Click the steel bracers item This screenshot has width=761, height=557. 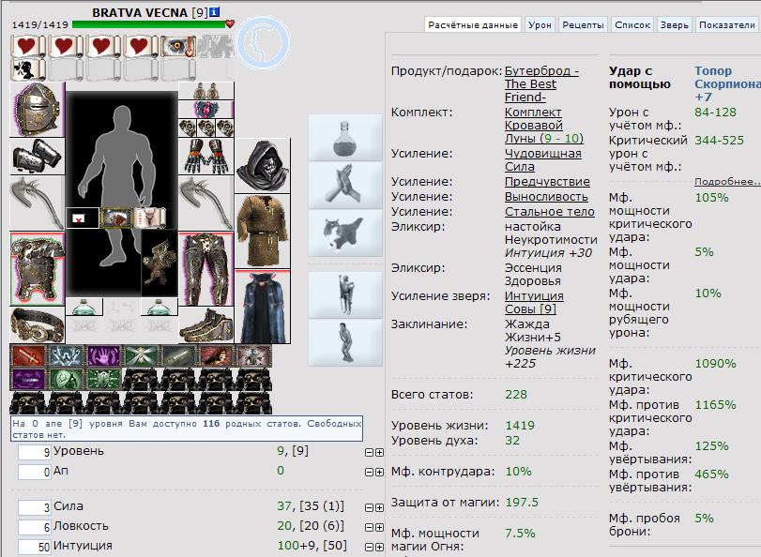point(38,157)
